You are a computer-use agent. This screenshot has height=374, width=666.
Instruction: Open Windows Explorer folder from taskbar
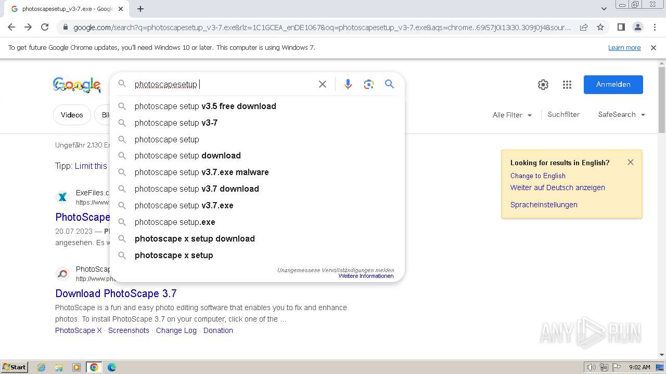[59, 367]
